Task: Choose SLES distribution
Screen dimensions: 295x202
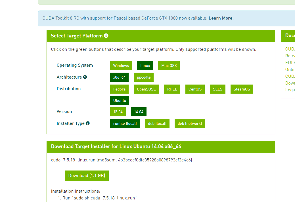Action: click(x=218, y=89)
